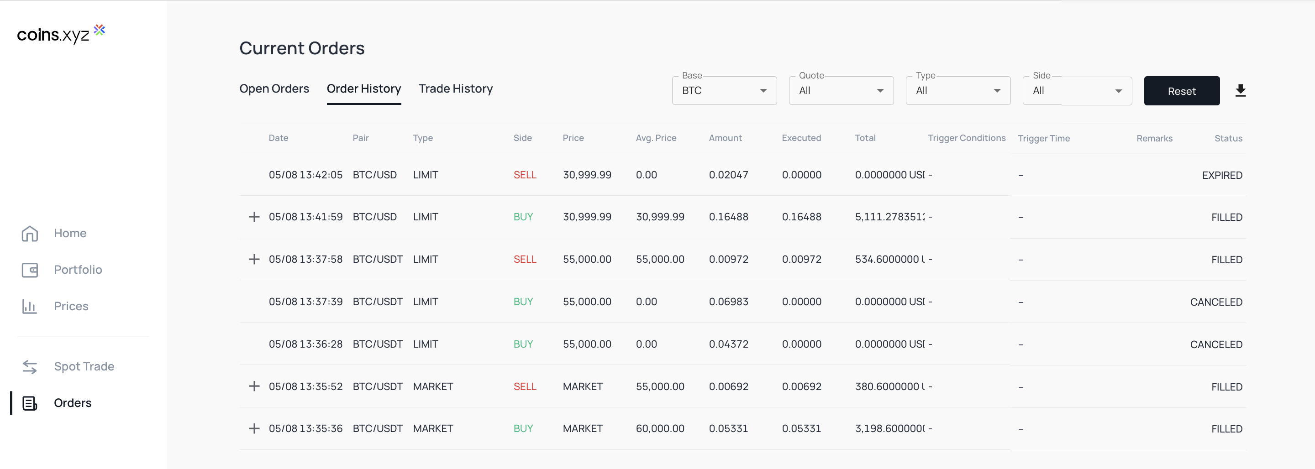Expand the 13:35:52 market sell order
Image resolution: width=1315 pixels, height=469 pixels.
point(254,386)
